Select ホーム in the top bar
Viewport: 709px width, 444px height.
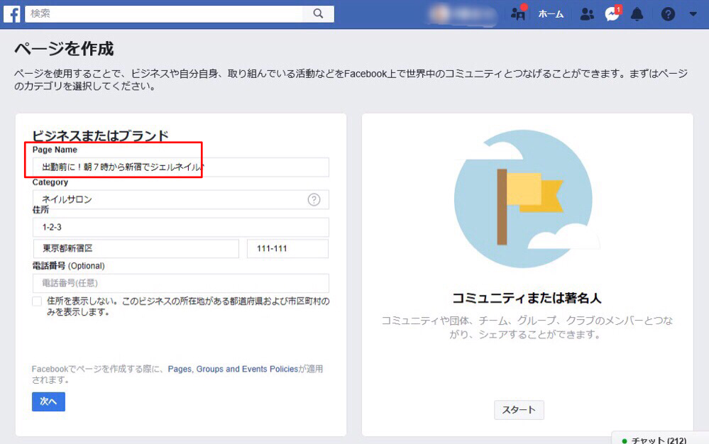(551, 13)
